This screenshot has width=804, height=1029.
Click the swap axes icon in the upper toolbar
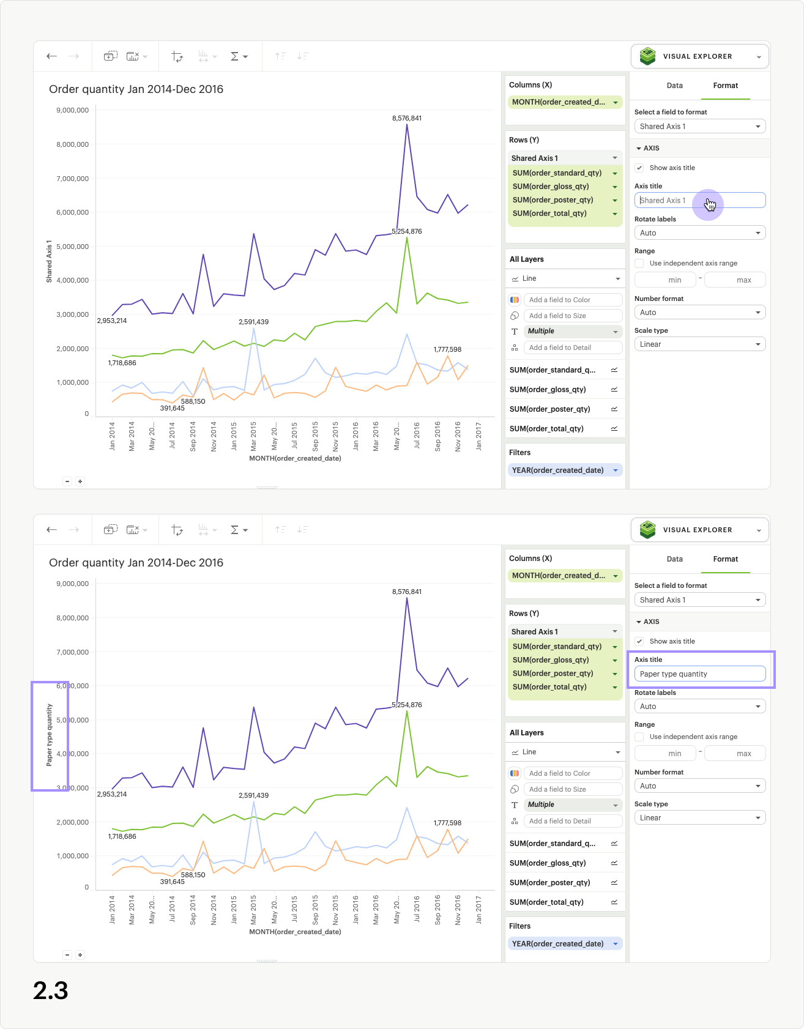pos(177,56)
